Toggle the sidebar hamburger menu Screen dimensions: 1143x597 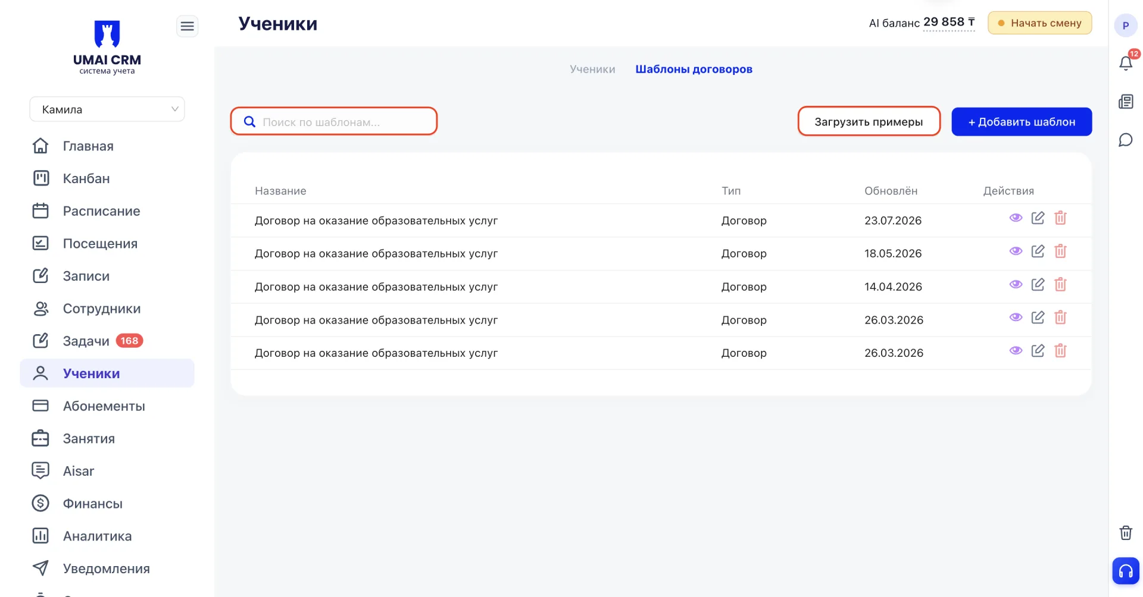point(187,26)
